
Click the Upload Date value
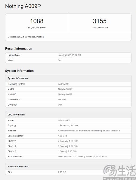tap(69, 55)
